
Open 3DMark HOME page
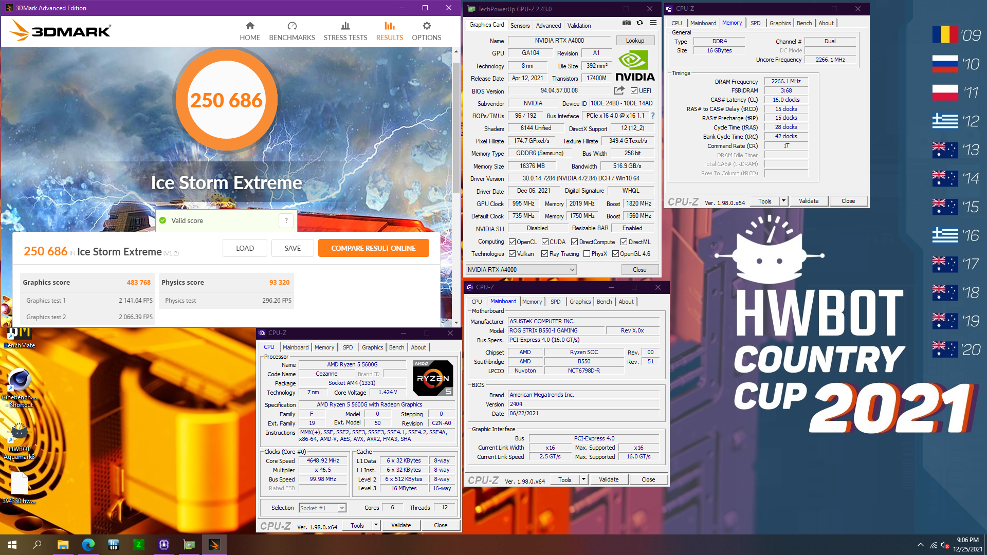tap(250, 31)
